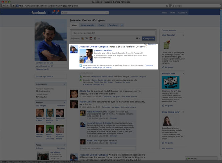Go to Perfil in the header

173,13
